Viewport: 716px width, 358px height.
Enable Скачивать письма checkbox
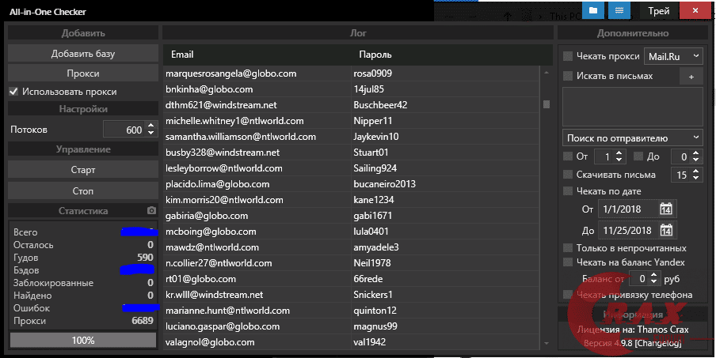click(568, 175)
